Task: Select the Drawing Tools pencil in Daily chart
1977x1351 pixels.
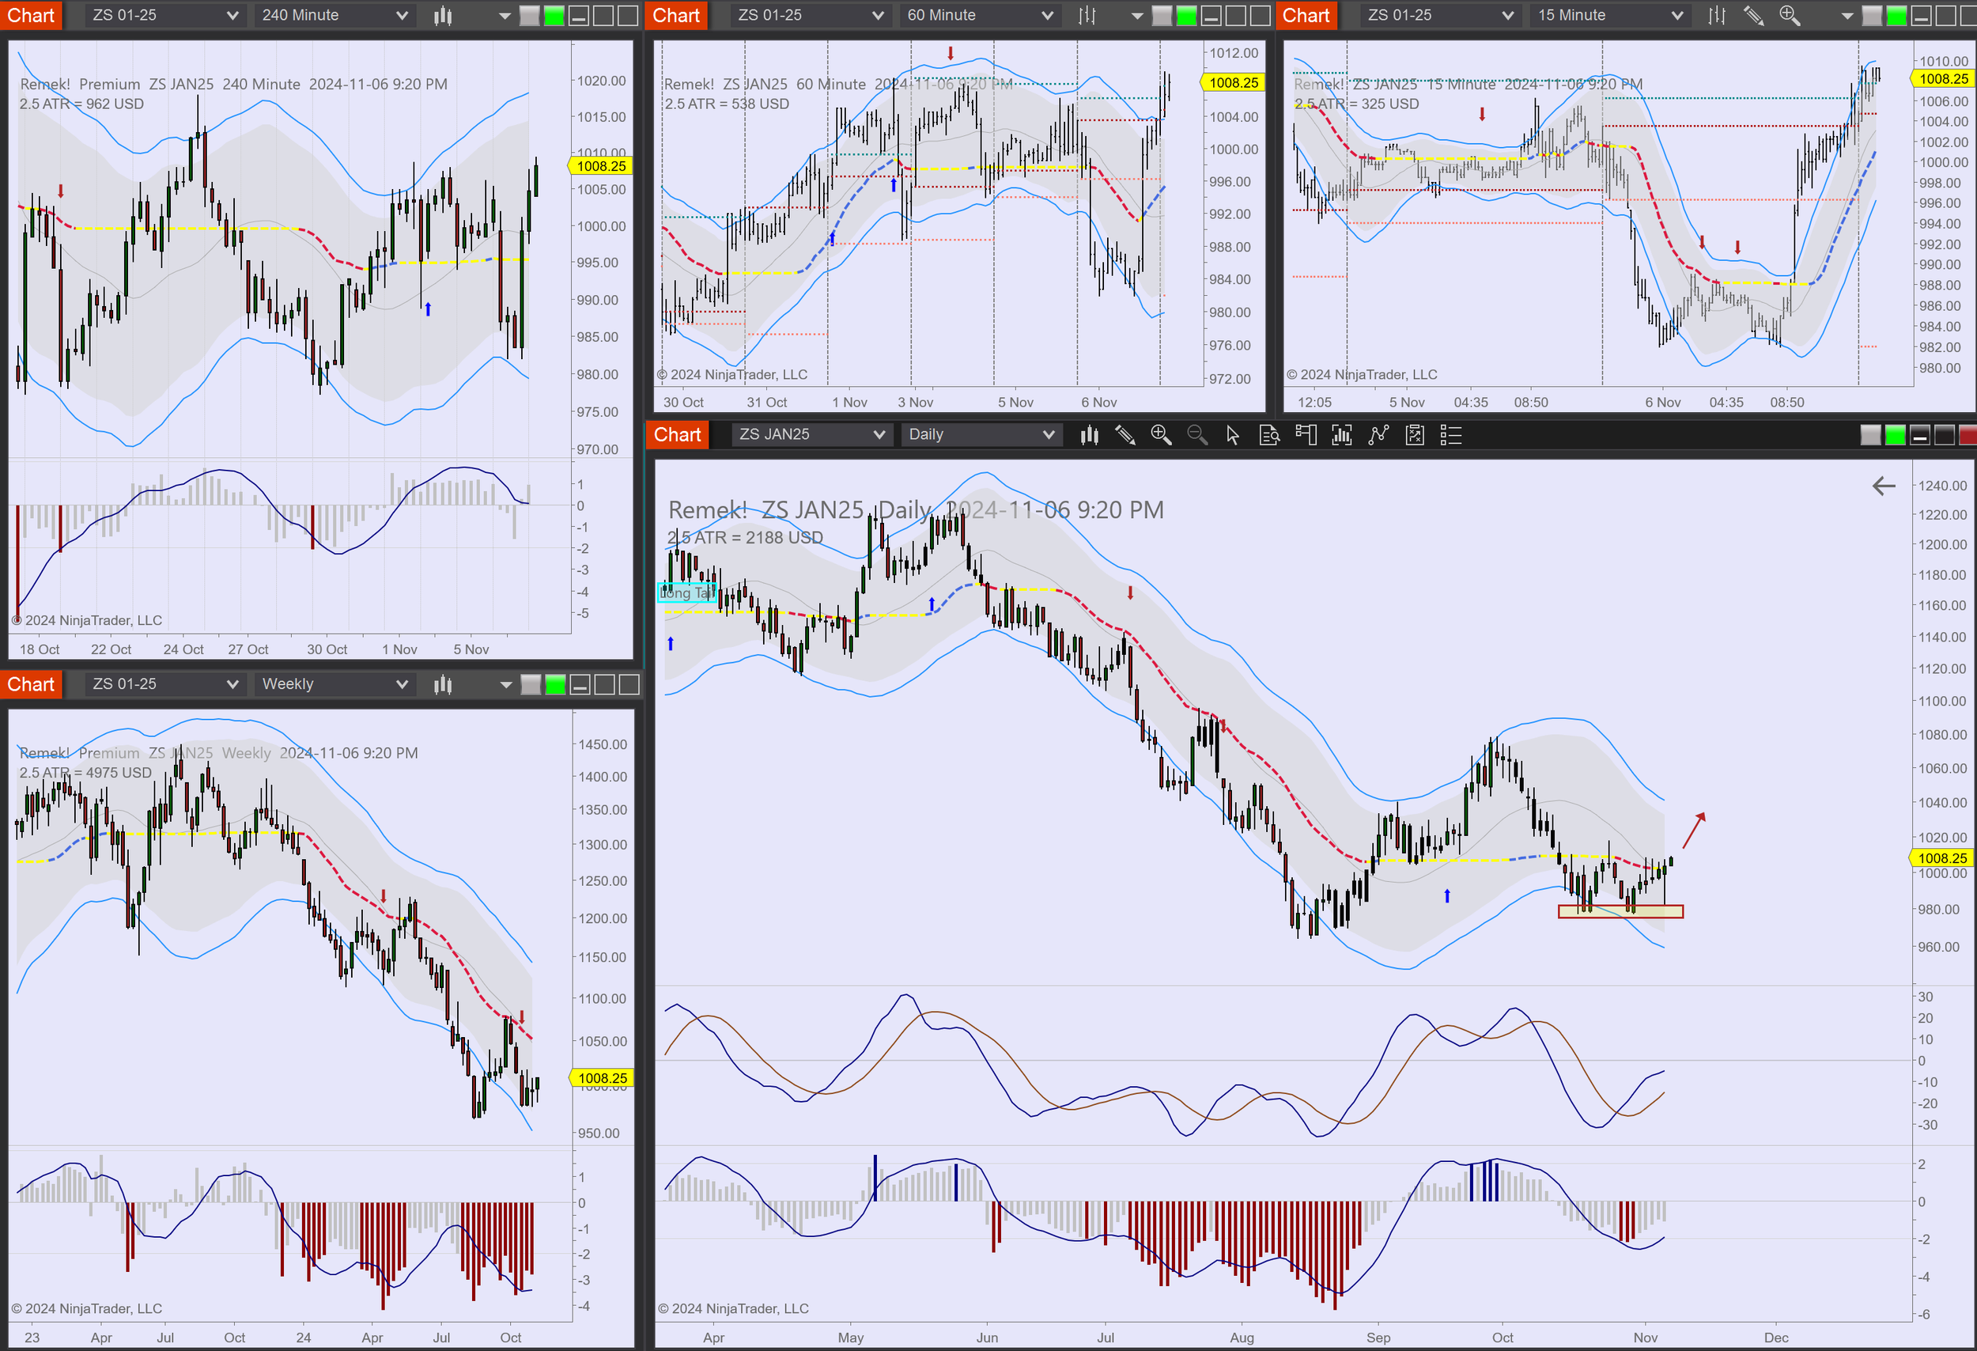Action: pos(1125,436)
